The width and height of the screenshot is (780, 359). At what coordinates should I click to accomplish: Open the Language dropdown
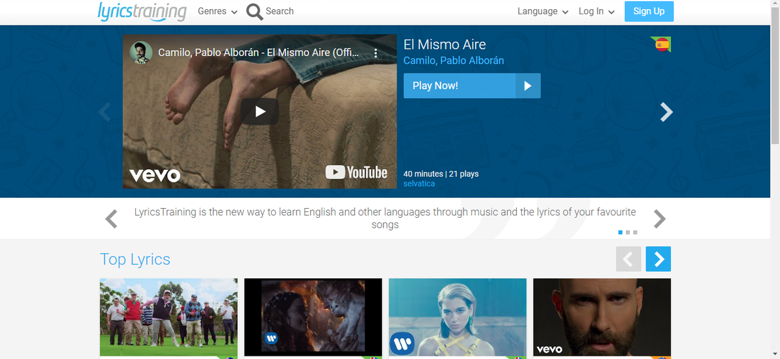pos(543,11)
